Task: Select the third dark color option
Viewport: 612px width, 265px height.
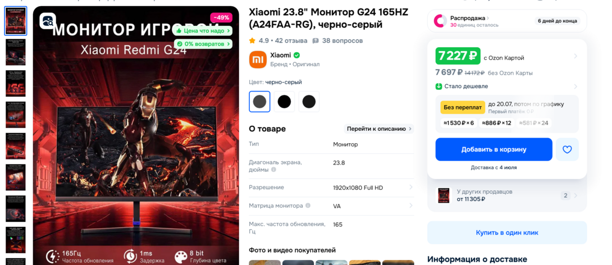Action: coord(309,102)
